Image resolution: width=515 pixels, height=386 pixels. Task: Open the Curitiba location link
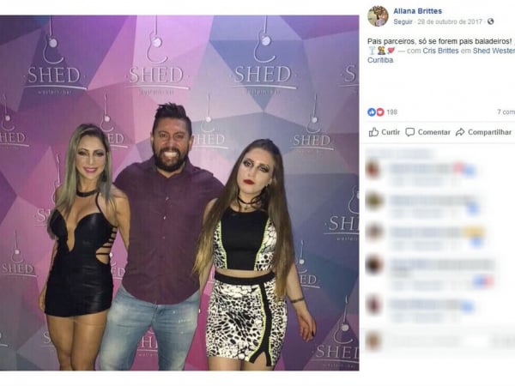pos(380,60)
